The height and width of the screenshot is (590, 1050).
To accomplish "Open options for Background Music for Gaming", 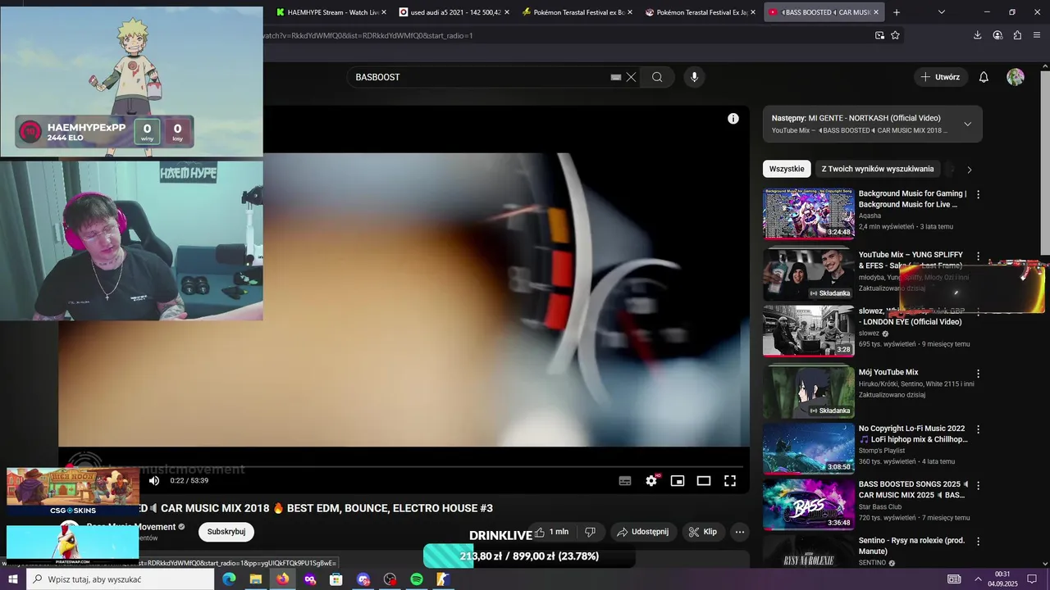I will (x=977, y=195).
